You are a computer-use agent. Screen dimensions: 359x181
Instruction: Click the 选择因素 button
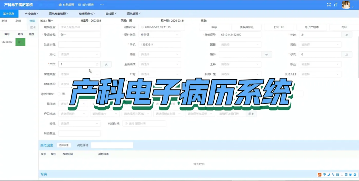pyautogui.click(x=64, y=145)
